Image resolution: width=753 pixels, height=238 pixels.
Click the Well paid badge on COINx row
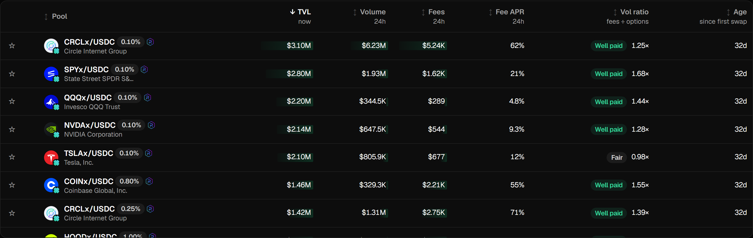pos(609,185)
